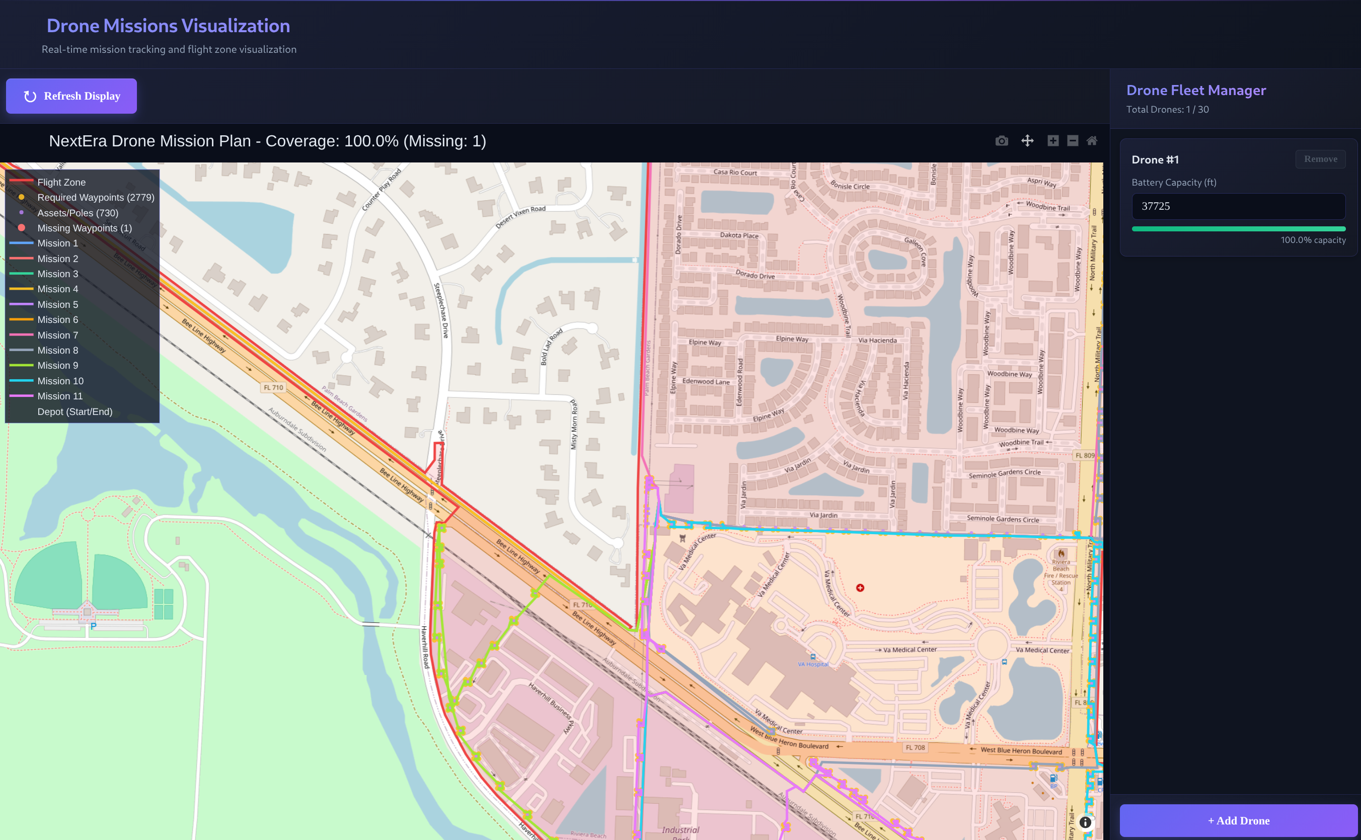Remove Drone #1 from fleet
Viewport: 1361px width, 840px height.
(1320, 159)
